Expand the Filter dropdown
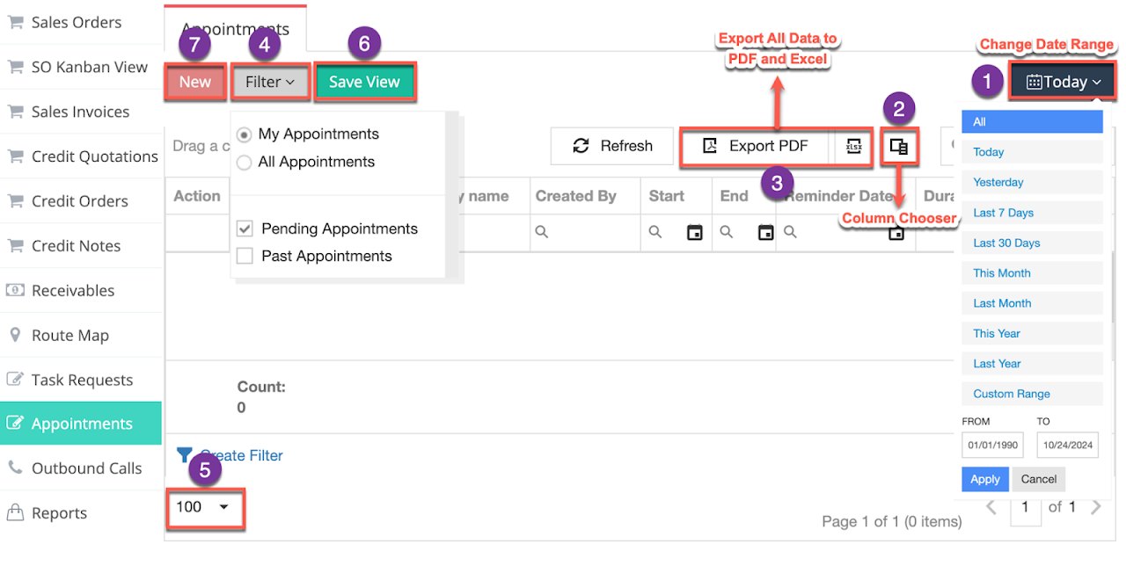The image size is (1126, 566). click(x=270, y=82)
